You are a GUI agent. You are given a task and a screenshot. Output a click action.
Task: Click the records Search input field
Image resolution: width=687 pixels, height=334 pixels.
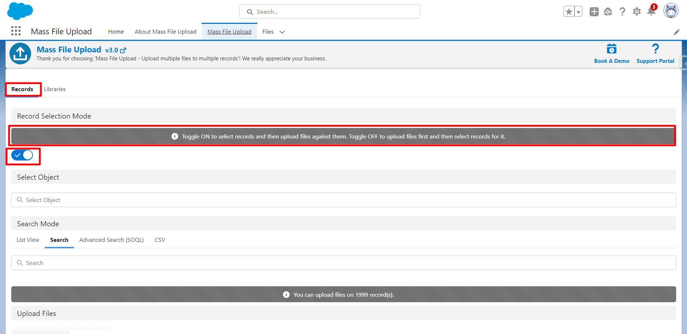point(343,263)
